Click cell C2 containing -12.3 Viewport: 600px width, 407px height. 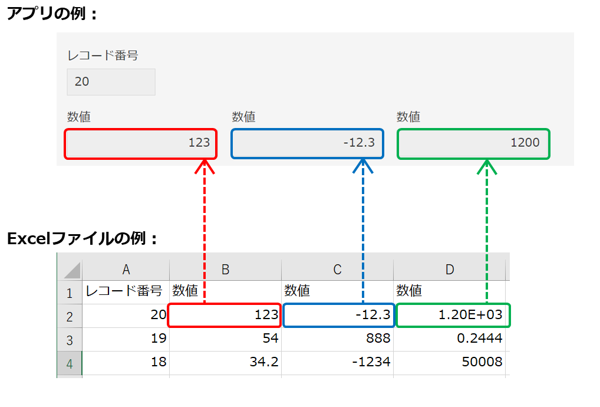[x=338, y=316]
